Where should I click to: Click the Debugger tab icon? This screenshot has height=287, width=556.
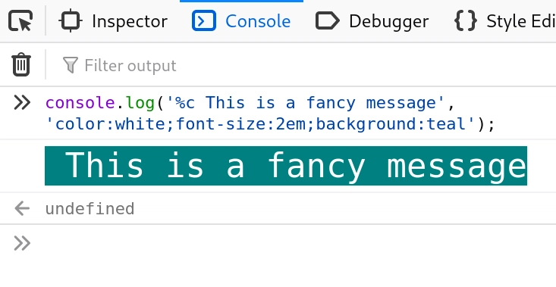[x=327, y=21]
